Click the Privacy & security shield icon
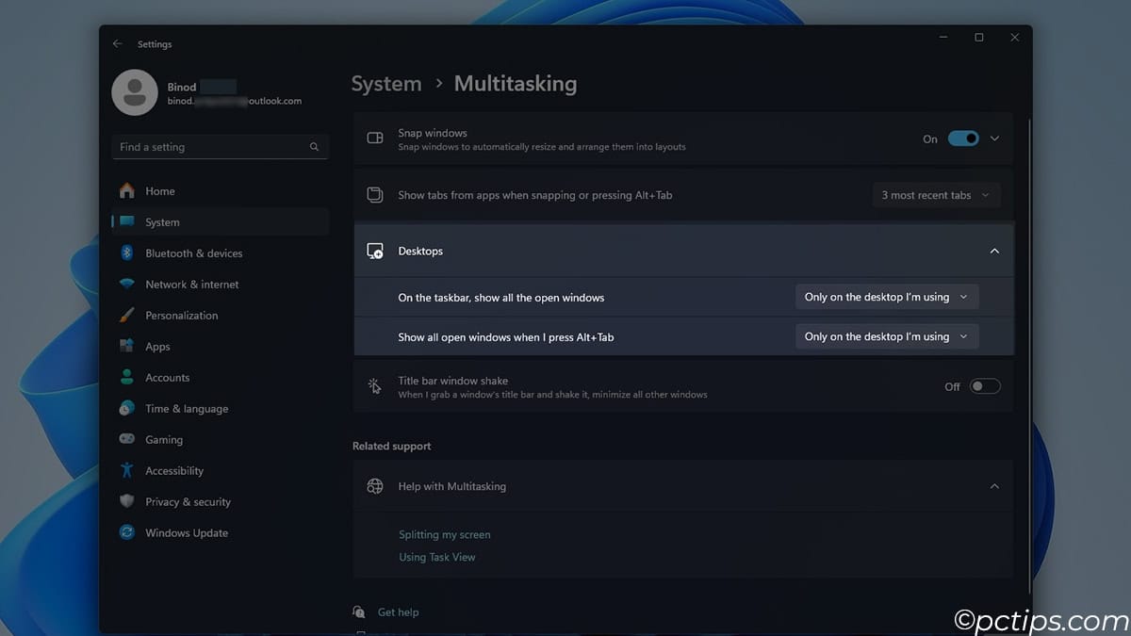 127,501
